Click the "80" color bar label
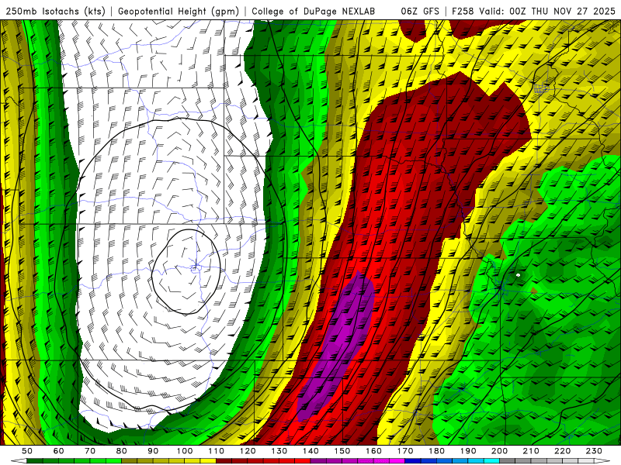621x465 pixels. (122, 451)
